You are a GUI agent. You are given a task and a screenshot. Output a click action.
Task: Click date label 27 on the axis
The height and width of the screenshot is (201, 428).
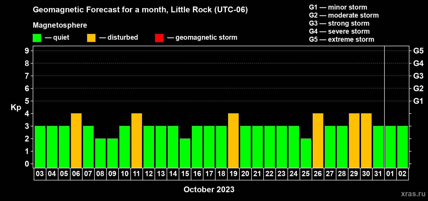330,174
